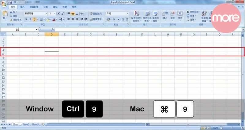245x130 pixels.
Task: Open the Fill Color dropdown arrow
Action: tap(51, 20)
